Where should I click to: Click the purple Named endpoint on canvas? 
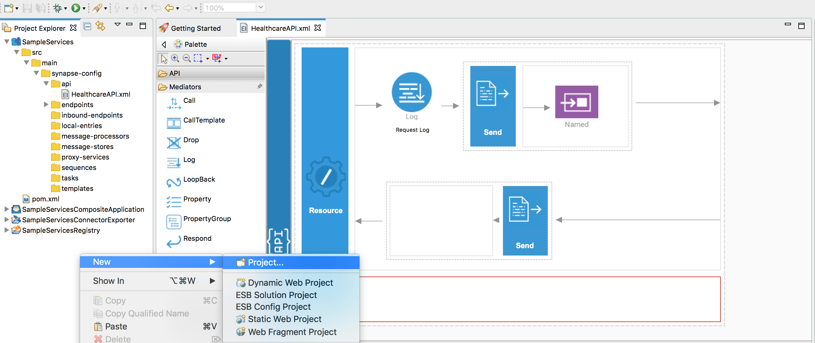click(576, 102)
